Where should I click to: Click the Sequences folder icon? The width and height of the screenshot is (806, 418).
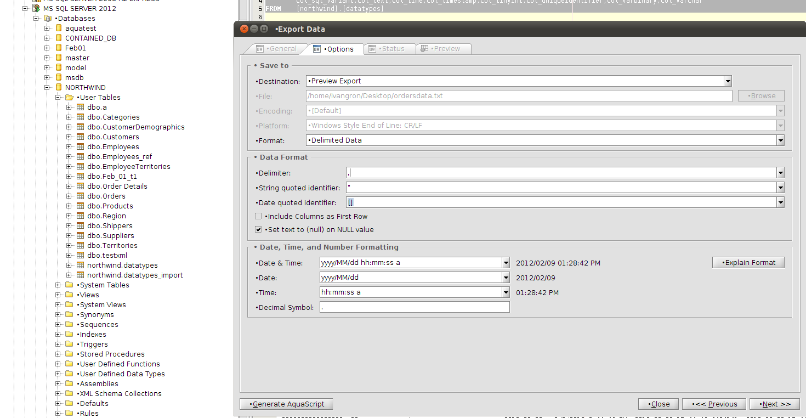tap(69, 324)
